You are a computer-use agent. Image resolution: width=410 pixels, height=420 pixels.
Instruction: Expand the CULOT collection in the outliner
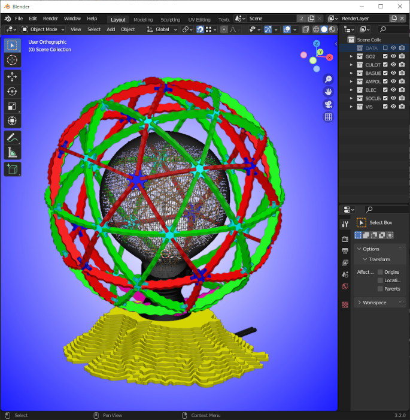point(351,65)
